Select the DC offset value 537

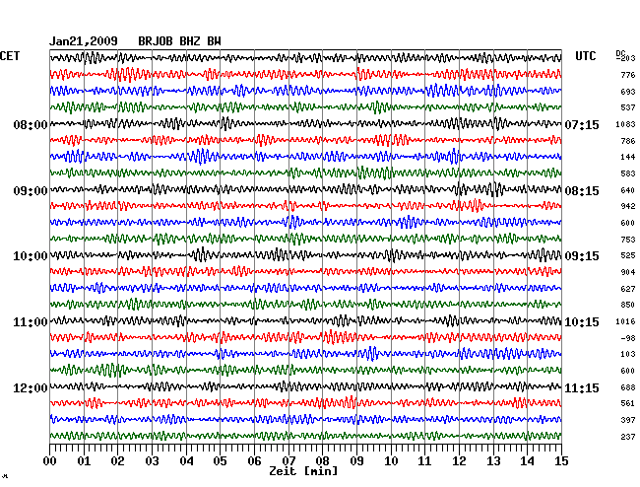pos(628,107)
